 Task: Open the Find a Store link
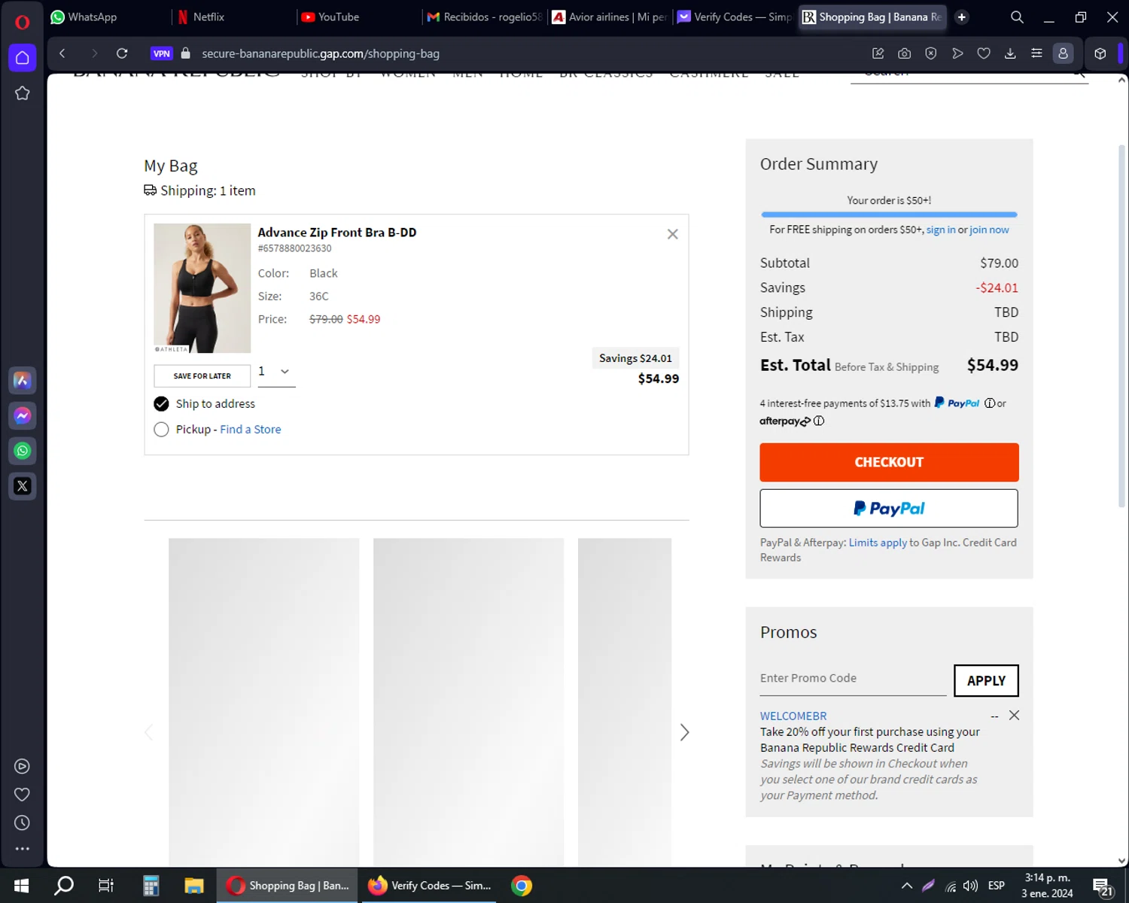click(x=250, y=429)
